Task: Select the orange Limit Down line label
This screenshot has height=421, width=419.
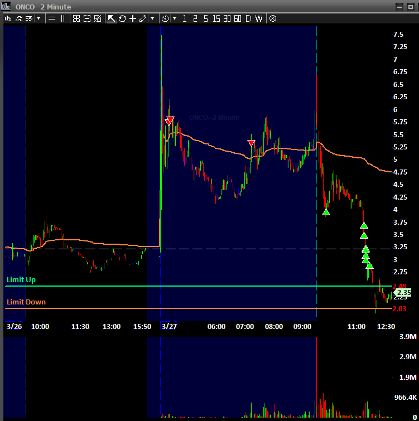Action: [26, 302]
